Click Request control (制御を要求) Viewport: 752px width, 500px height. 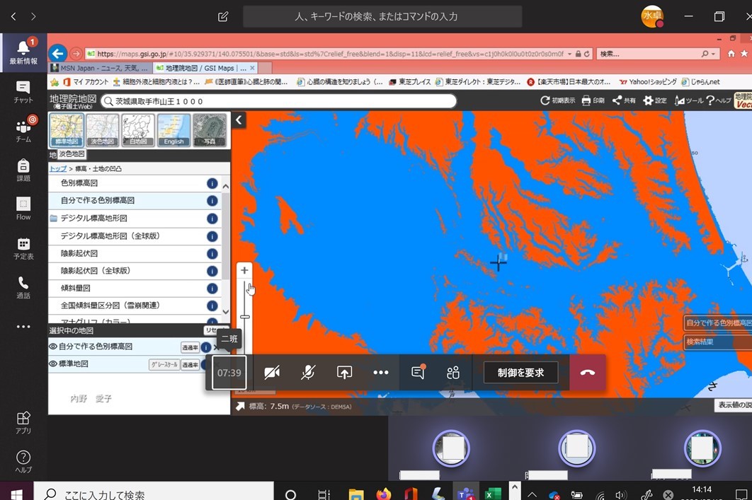click(521, 373)
